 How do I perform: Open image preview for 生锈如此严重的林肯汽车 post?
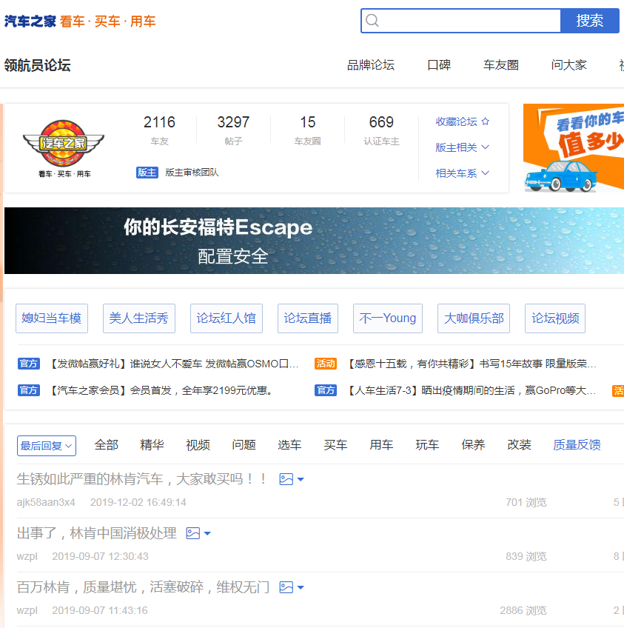pyautogui.click(x=286, y=479)
